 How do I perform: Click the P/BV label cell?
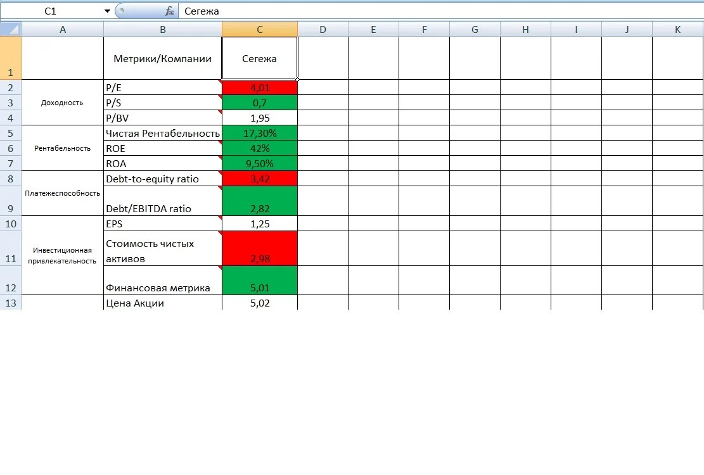tap(162, 118)
